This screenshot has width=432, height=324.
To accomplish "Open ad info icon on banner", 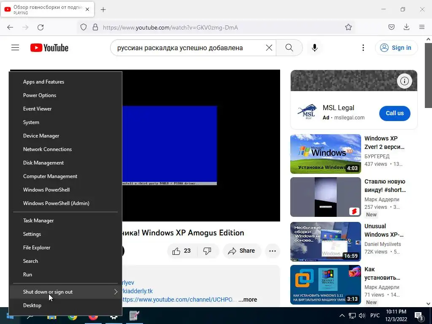I will (x=405, y=81).
